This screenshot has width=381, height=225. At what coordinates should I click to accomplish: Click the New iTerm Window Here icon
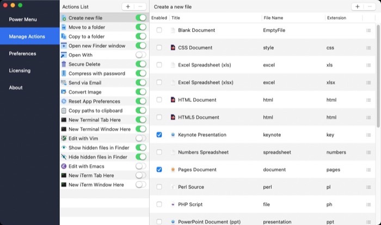click(64, 184)
